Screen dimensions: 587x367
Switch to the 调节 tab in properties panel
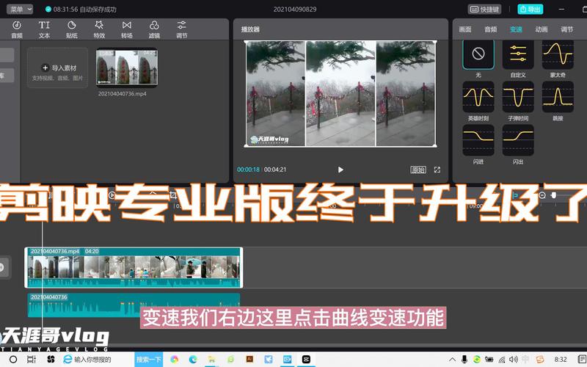pos(566,29)
